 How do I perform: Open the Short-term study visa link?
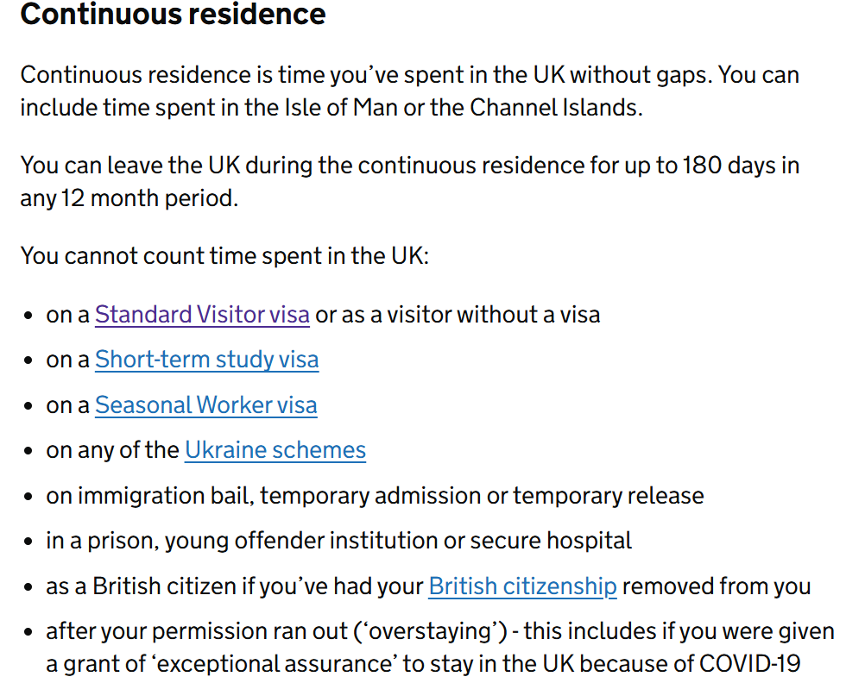[206, 360]
